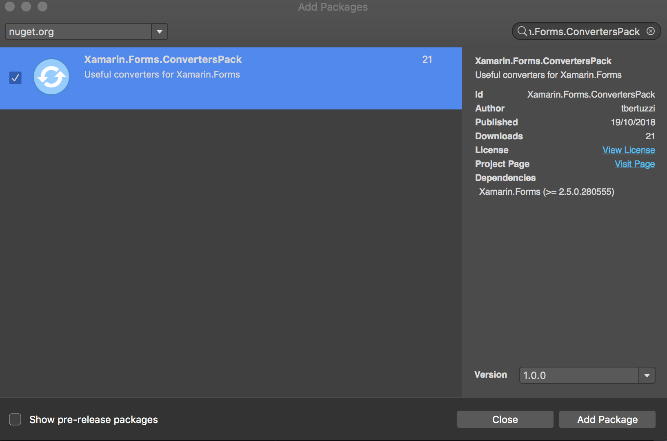
Task: Click the Add Package button
Action: [x=607, y=419]
